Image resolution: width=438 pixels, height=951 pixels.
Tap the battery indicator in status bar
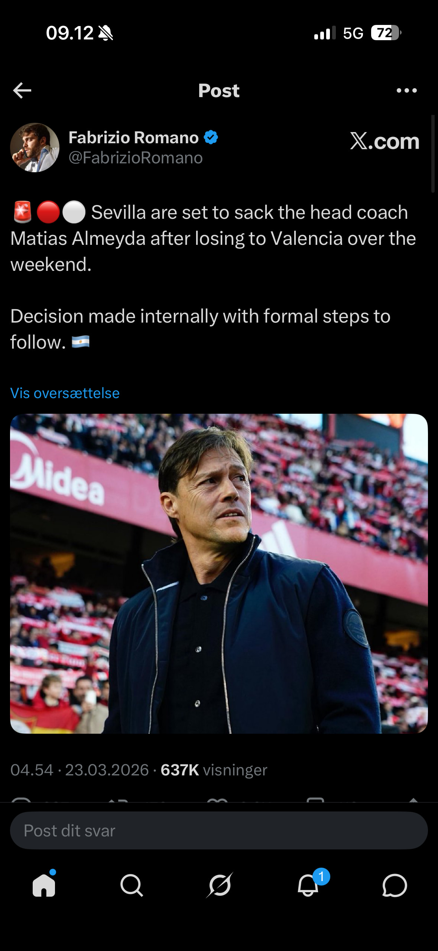tap(386, 33)
